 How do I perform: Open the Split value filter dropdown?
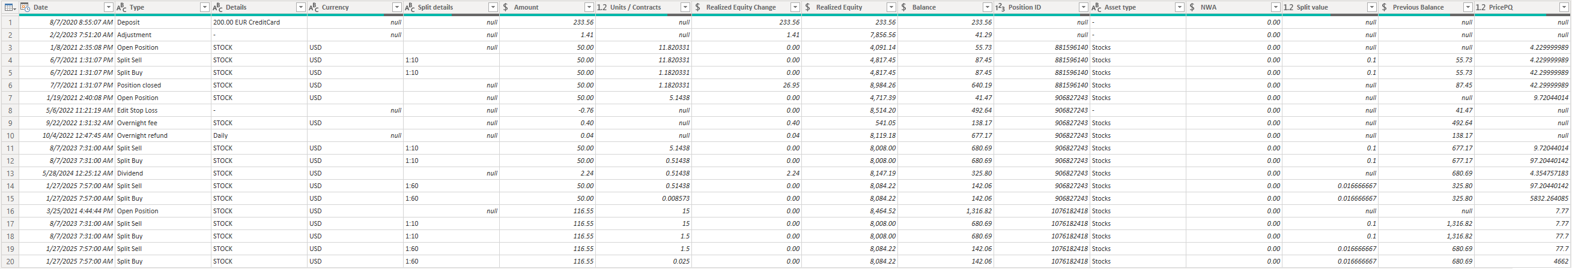1371,7
